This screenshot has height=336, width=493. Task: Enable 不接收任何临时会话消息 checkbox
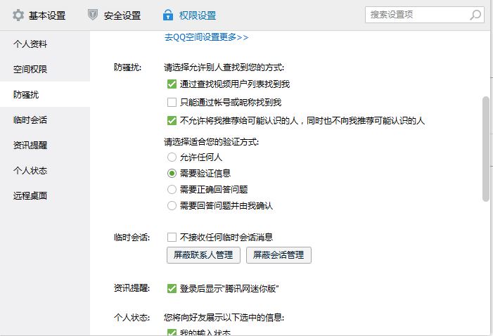[172, 238]
